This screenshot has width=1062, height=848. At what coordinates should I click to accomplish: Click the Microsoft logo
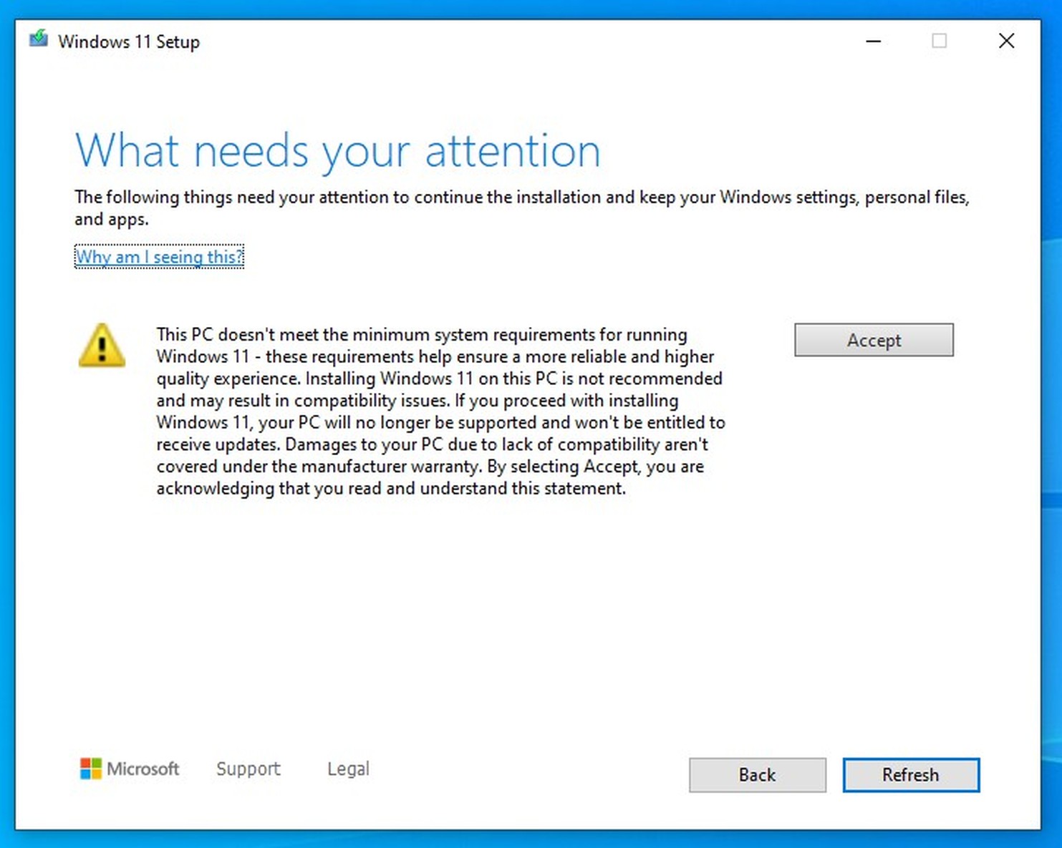(x=130, y=769)
